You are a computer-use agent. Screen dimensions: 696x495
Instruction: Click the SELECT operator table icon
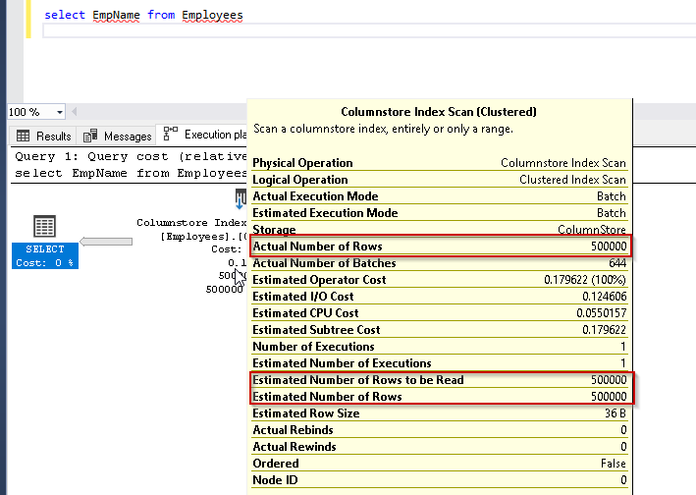pyautogui.click(x=44, y=227)
